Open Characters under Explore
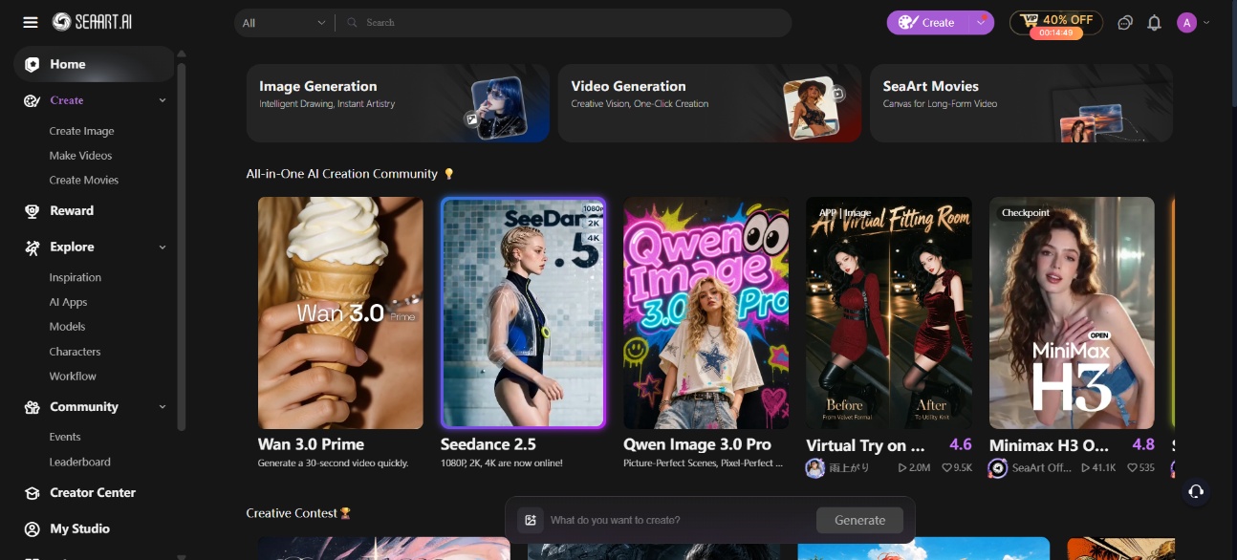The height and width of the screenshot is (560, 1237). (x=75, y=352)
